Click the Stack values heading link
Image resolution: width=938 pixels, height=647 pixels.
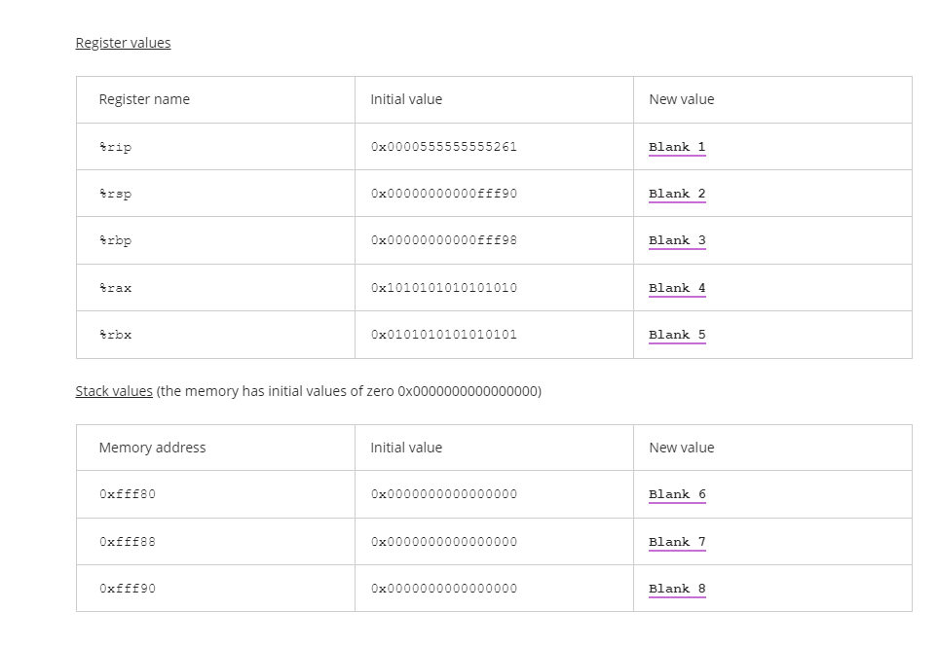(114, 391)
